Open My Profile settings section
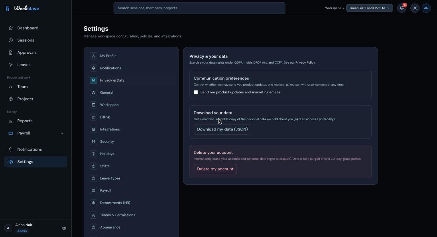Viewport: 437px width, 237px height. pyautogui.click(x=131, y=56)
